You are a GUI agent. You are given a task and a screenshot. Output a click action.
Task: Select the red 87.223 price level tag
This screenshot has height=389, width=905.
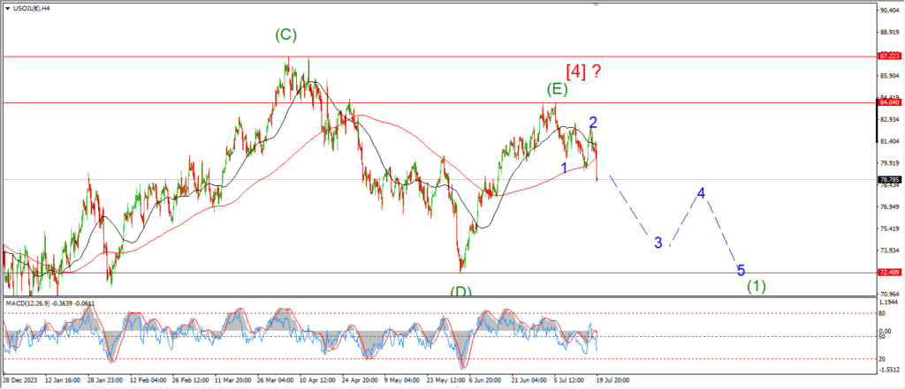coord(888,56)
